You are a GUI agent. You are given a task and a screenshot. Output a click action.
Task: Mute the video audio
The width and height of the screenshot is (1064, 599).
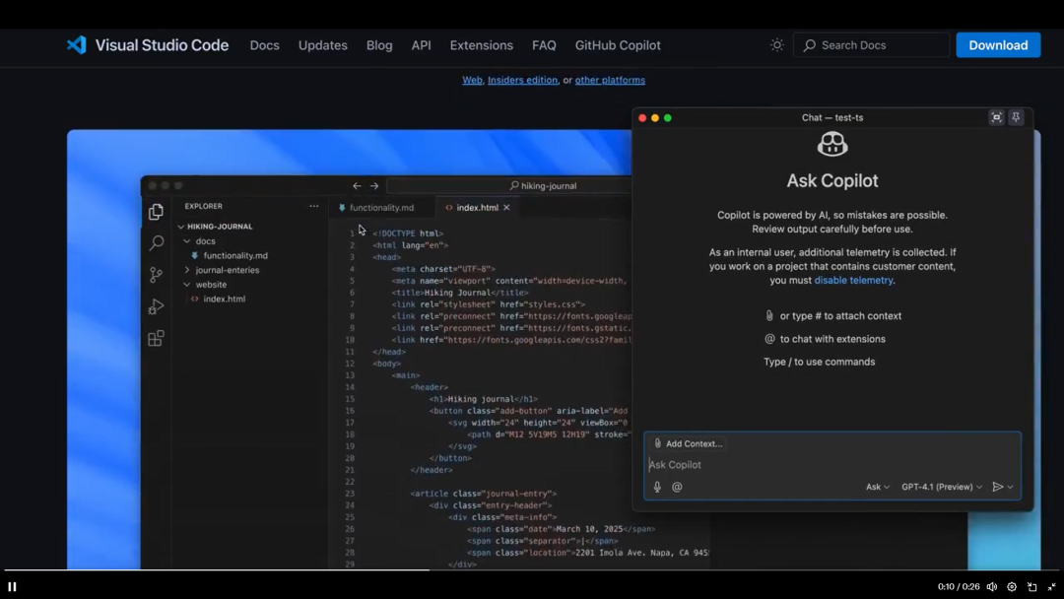coord(992,586)
